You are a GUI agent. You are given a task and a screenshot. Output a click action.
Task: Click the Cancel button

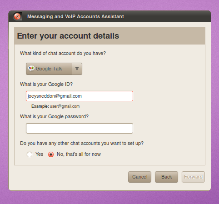point(139,177)
